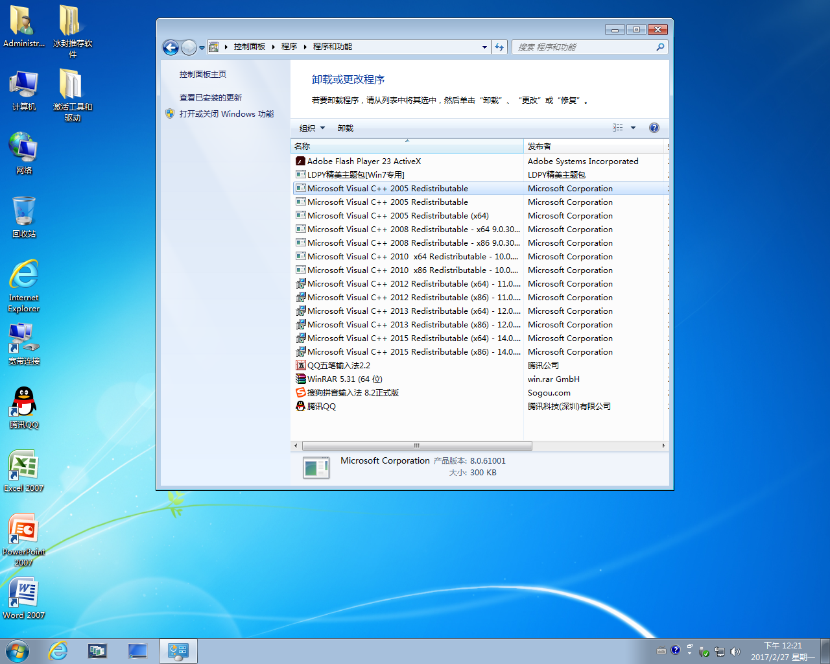Open 冰封推荐软件 desktop folder

72,32
